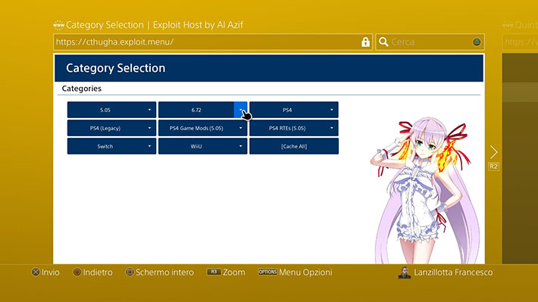This screenshot has height=302, width=538.
Task: Click Lanzillotta Francesco's profile avatar
Action: 405,272
